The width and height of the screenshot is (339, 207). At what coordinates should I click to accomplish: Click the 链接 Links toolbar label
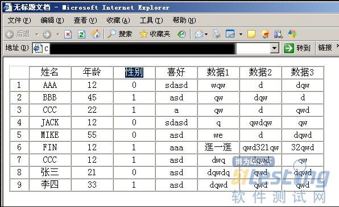(325, 48)
